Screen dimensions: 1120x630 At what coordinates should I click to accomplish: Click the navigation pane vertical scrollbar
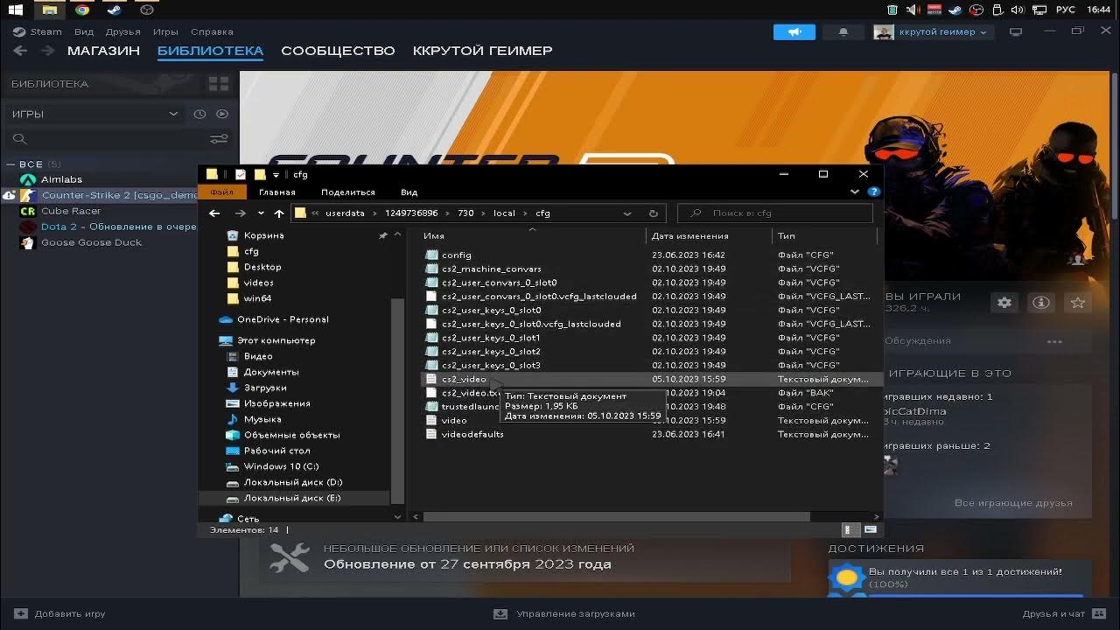coord(397,401)
